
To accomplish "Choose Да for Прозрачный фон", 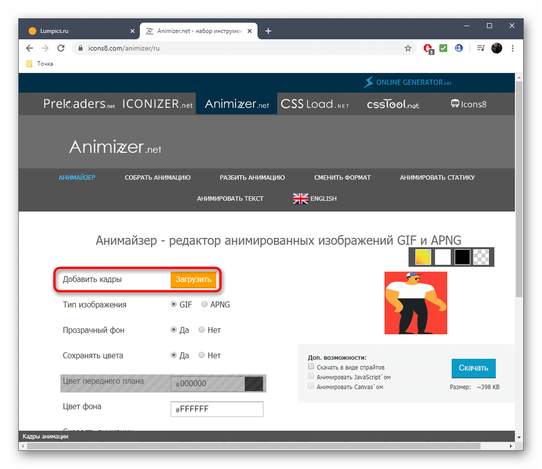I will click(173, 330).
